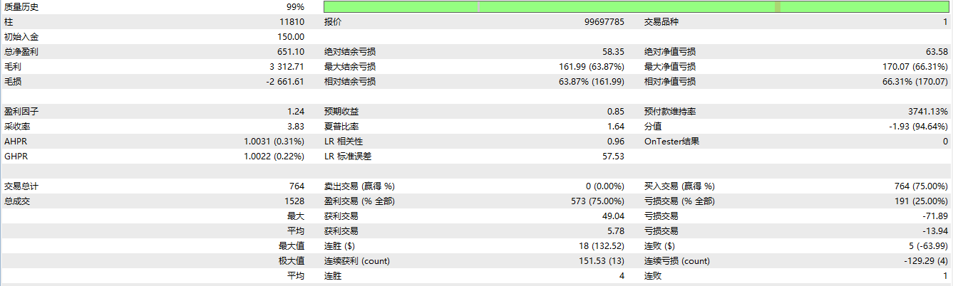Select the value 573 (75.00%)
The image size is (953, 286).
click(x=596, y=201)
